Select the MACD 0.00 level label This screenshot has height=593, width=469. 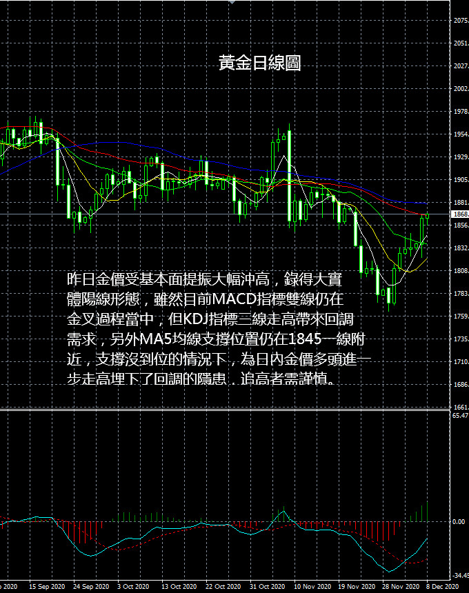click(x=459, y=521)
